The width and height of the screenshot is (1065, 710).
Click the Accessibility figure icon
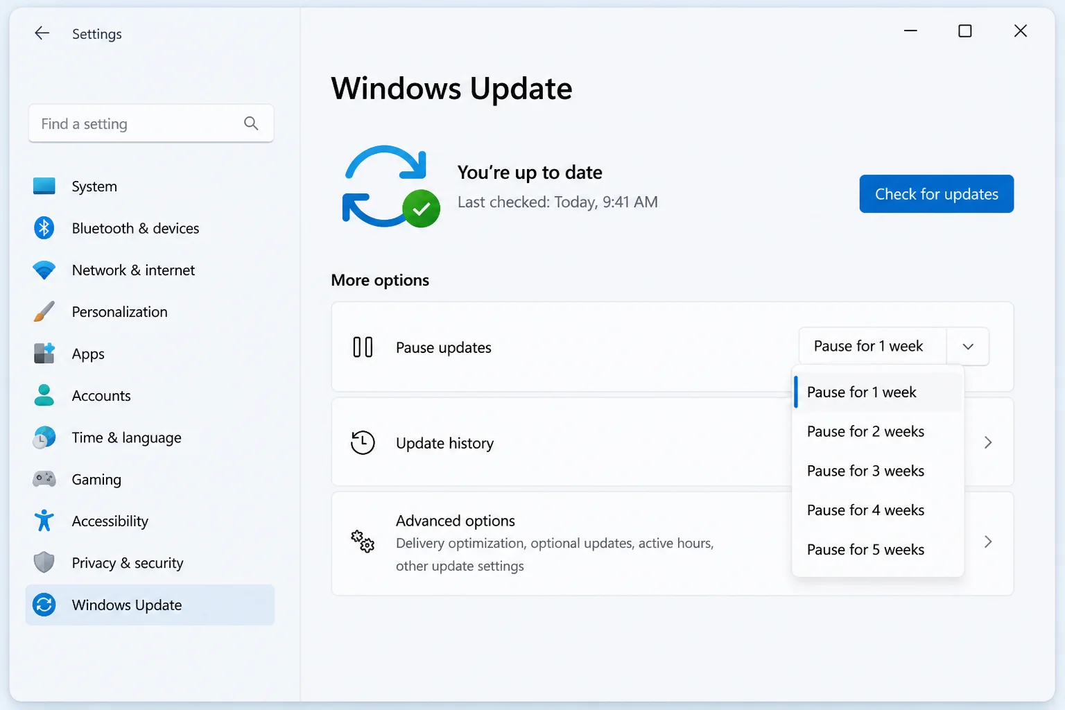pos(44,521)
